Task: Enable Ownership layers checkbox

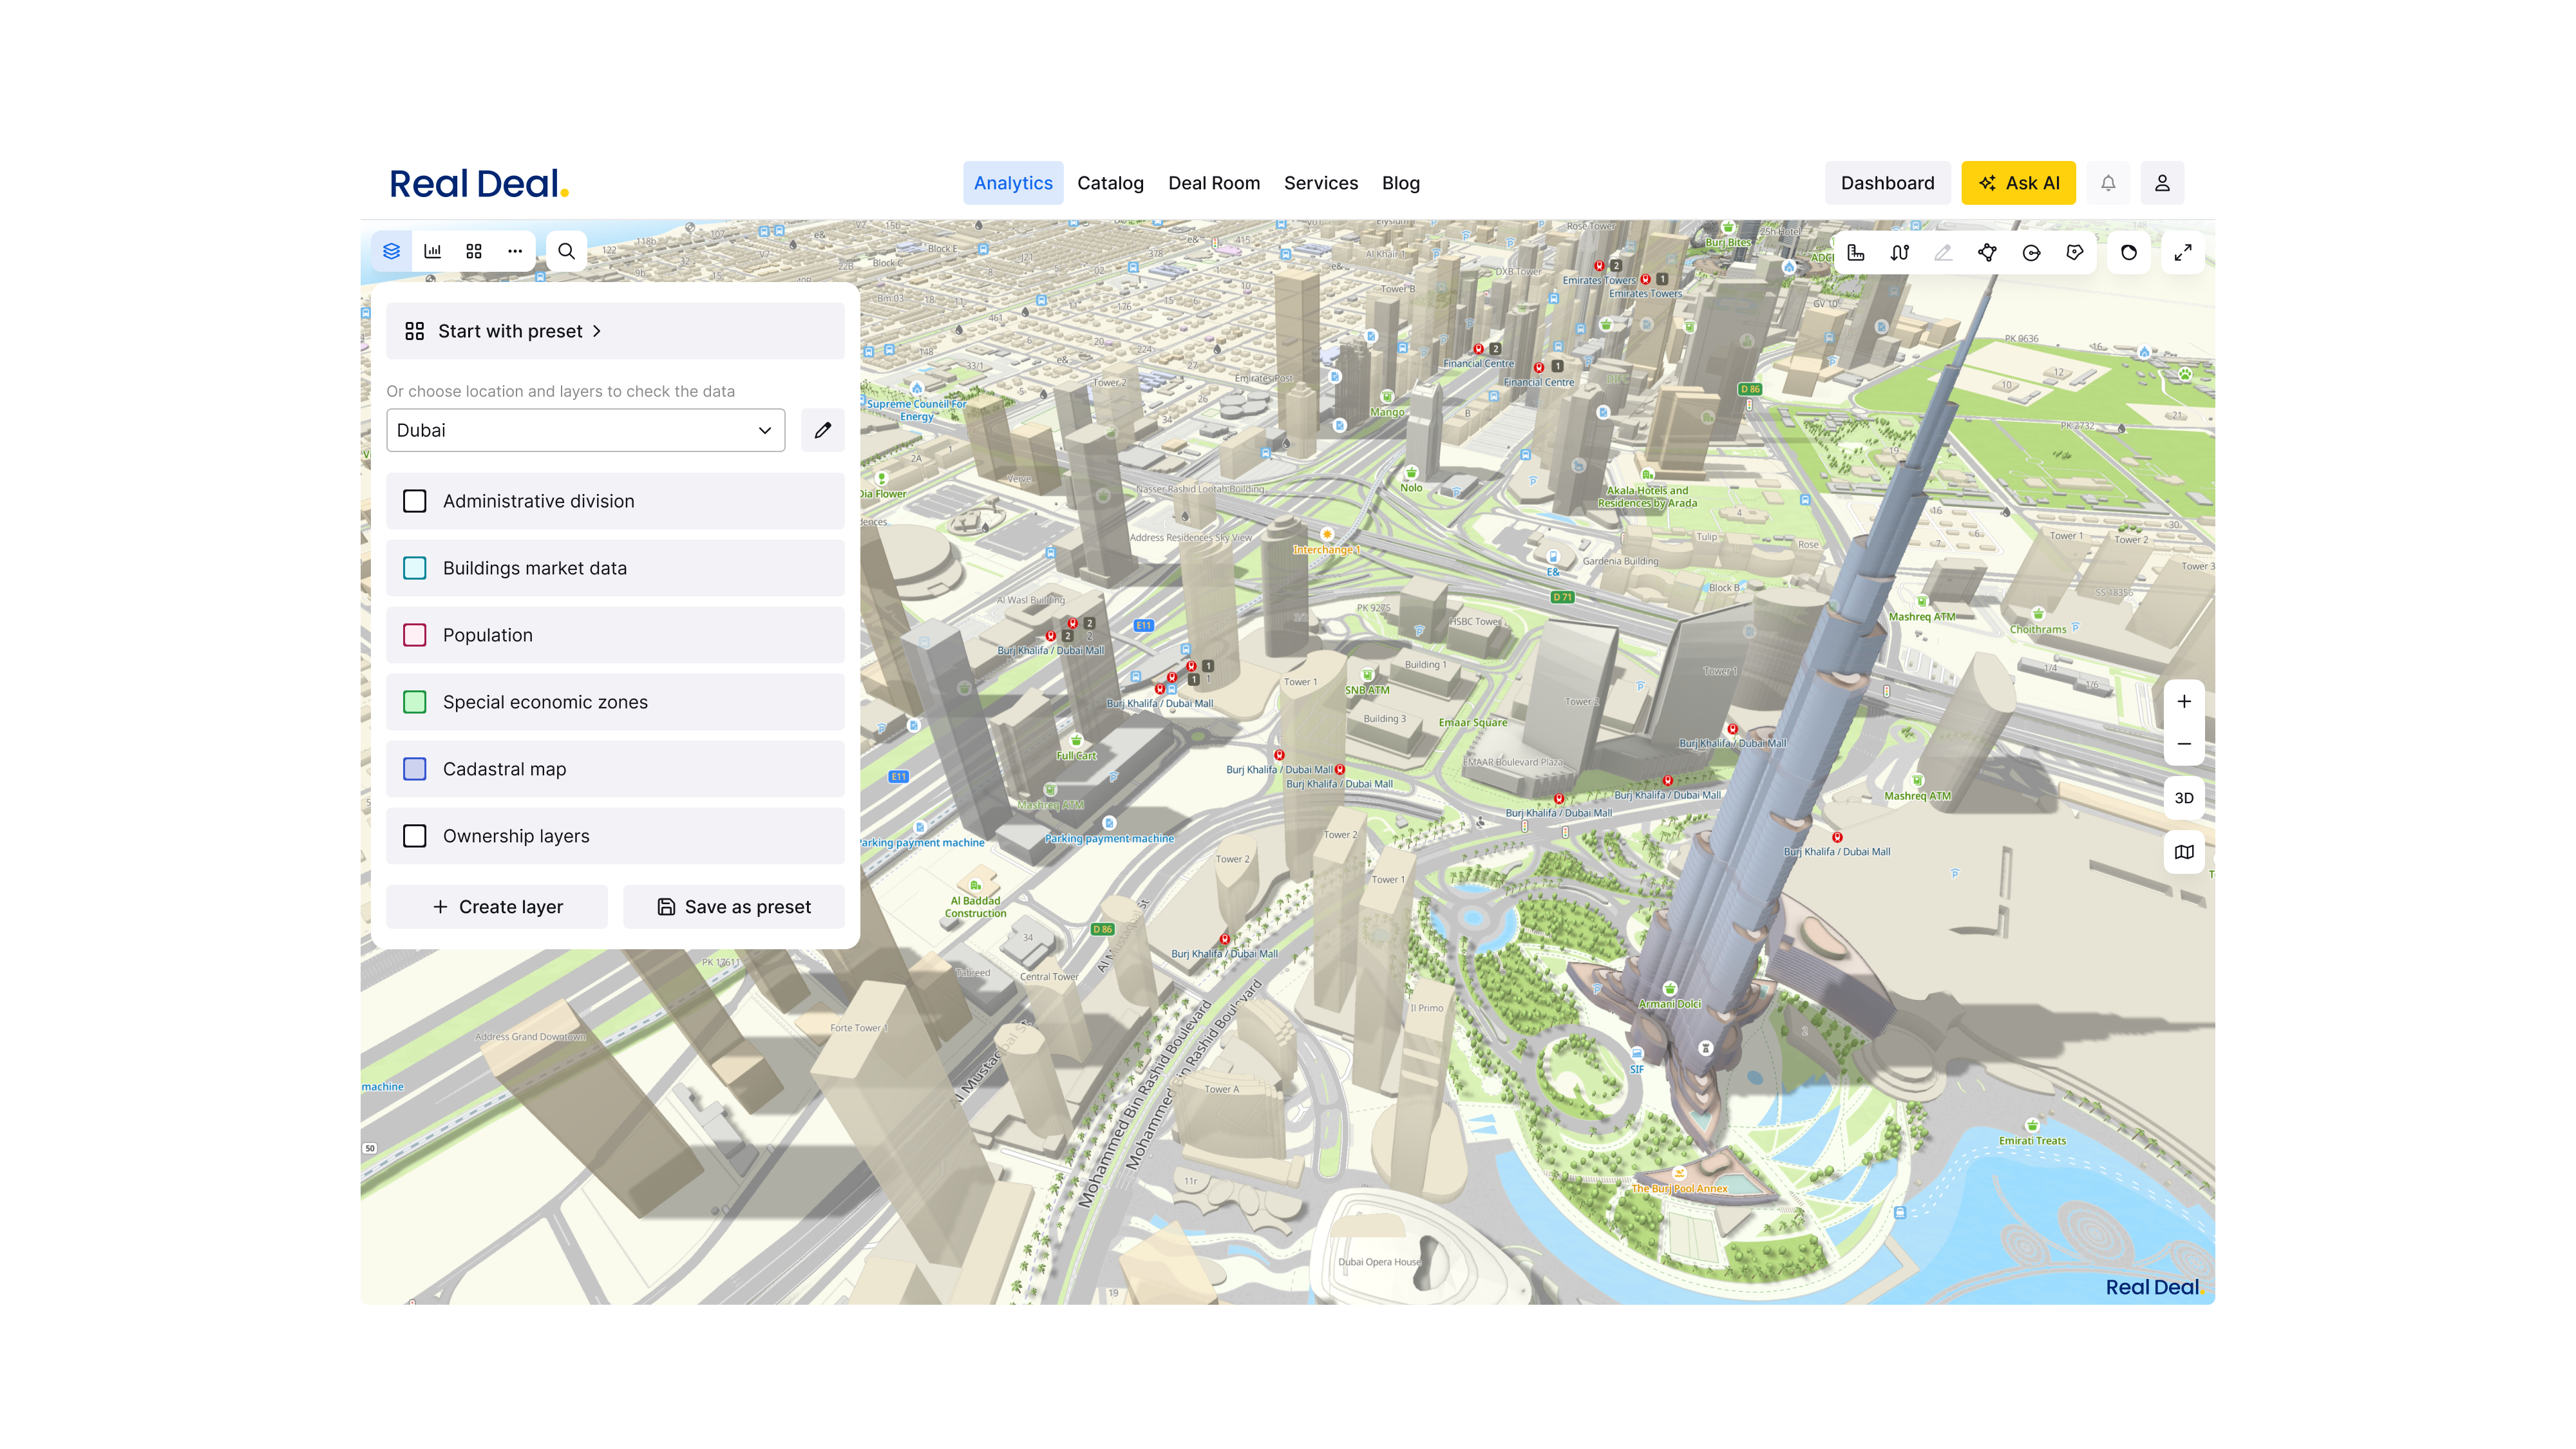Action: [x=415, y=836]
